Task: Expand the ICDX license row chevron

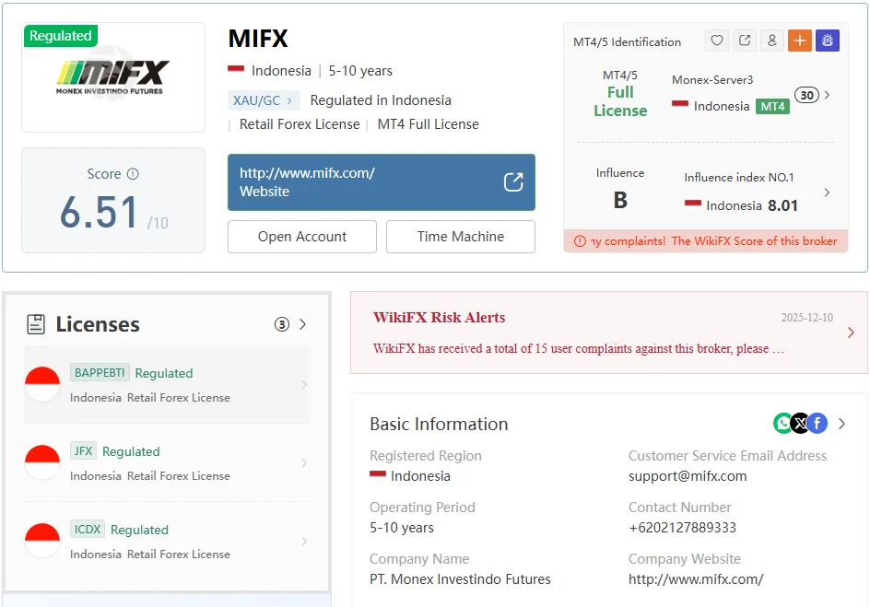Action: [304, 541]
